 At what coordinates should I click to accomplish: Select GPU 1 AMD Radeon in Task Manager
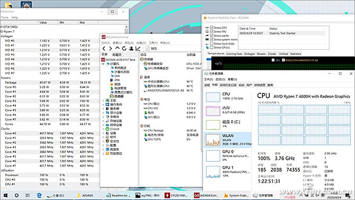(228, 171)
